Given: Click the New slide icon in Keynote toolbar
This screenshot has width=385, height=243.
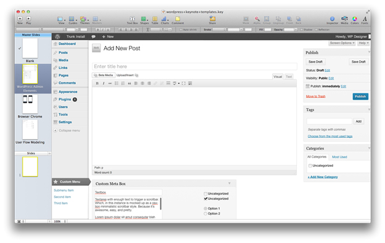Looking at the screenshot, I should [x=20, y=18].
